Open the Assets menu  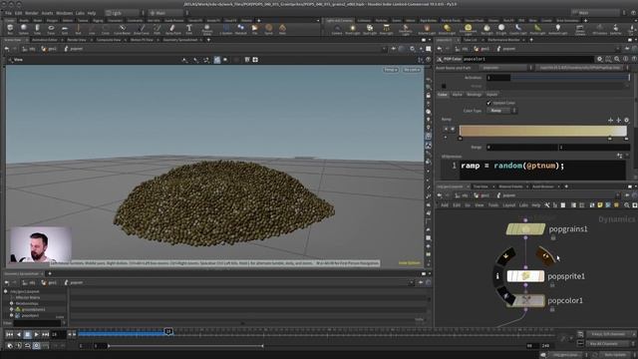47,13
